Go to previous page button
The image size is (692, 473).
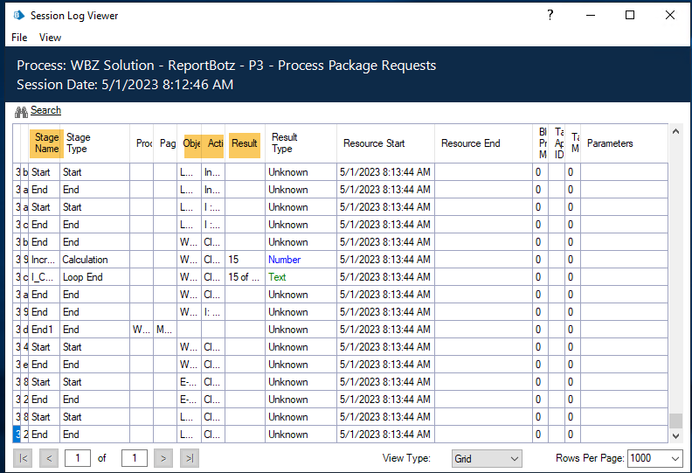[49, 458]
